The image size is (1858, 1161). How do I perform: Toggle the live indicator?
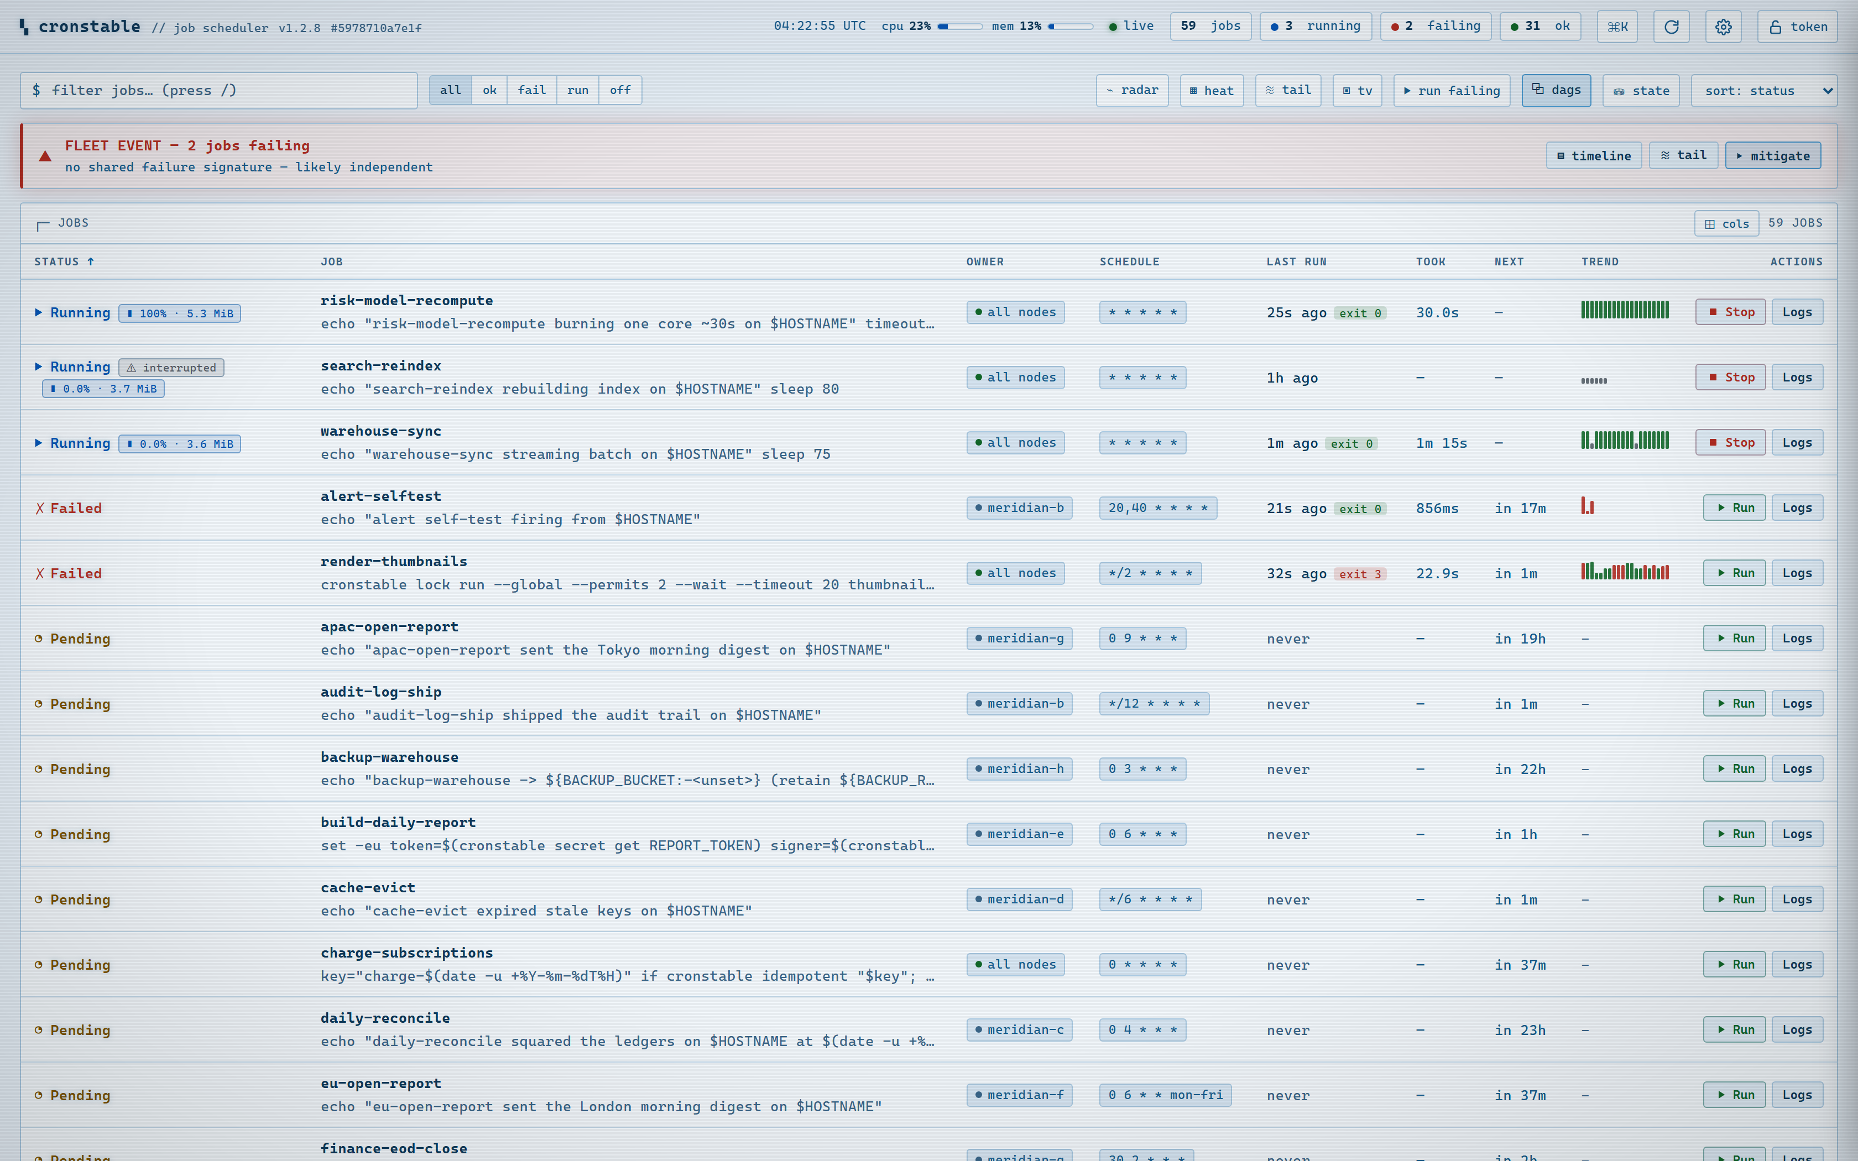pos(1131,26)
